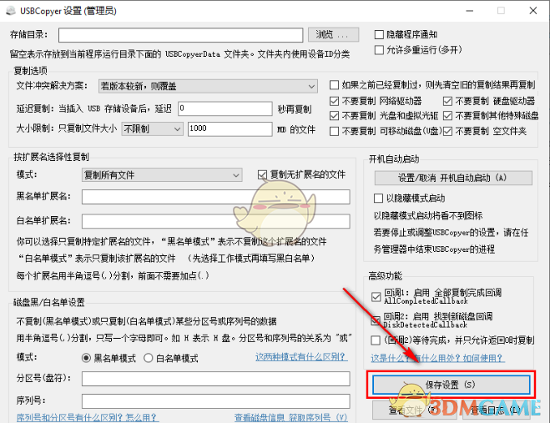Click 设置/取消 开机自动启动 (A) button
Image resolution: width=550 pixels, height=423 pixels.
pos(453,178)
